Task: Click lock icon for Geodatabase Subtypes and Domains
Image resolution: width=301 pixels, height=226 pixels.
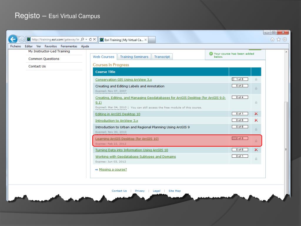Action: tap(256, 159)
